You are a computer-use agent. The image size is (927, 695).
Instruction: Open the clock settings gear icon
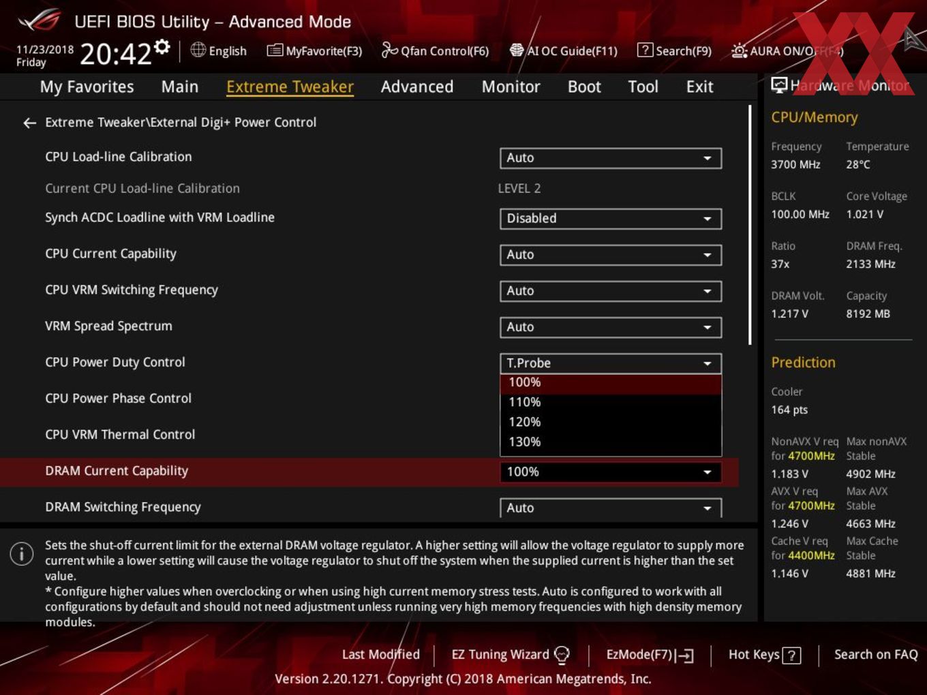[x=162, y=46]
